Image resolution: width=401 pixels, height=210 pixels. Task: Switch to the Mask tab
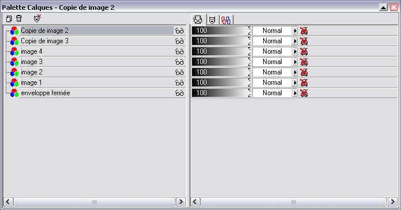tap(212, 20)
